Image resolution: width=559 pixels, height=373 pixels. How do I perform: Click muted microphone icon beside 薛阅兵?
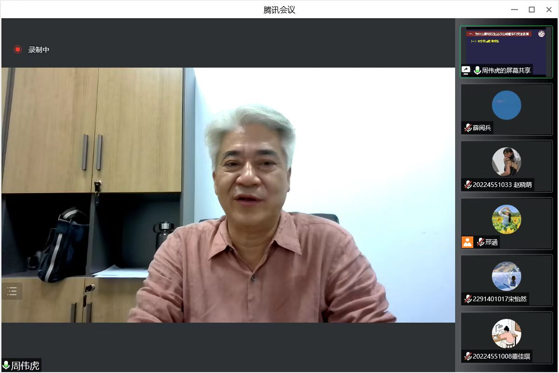pyautogui.click(x=468, y=128)
